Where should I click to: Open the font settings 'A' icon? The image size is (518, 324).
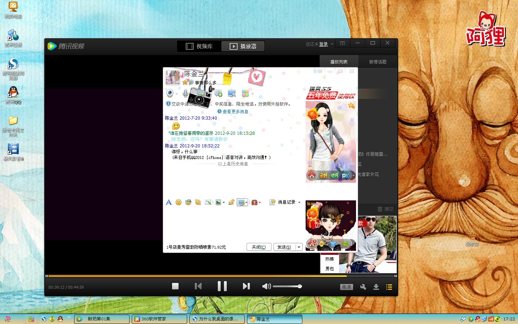[168, 202]
